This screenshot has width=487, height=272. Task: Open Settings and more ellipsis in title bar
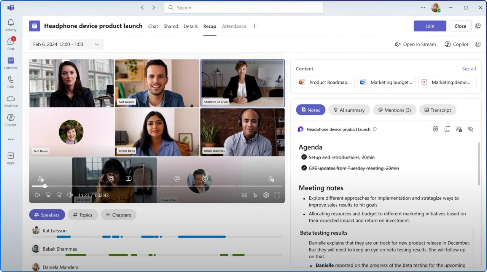pyautogui.click(x=423, y=8)
